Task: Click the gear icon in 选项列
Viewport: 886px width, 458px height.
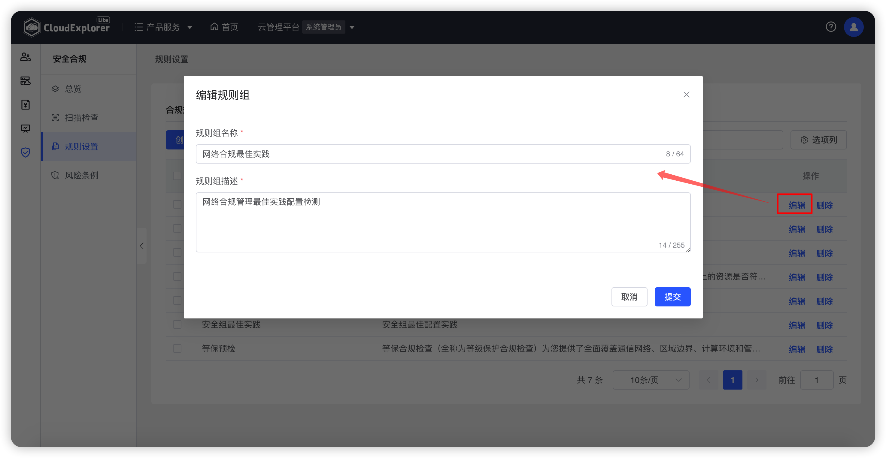Action: (804, 140)
